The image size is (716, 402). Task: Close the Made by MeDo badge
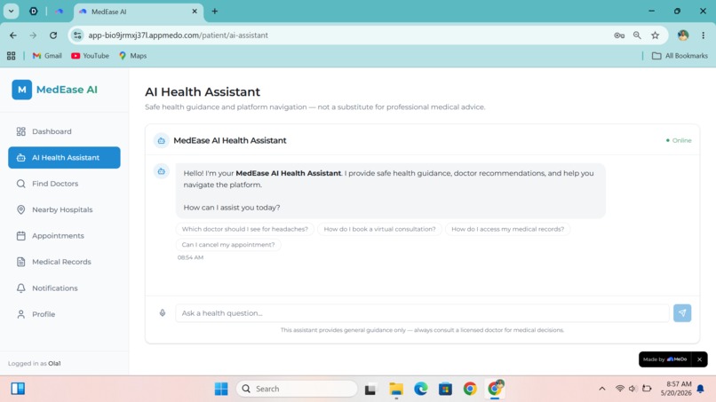[x=699, y=359]
